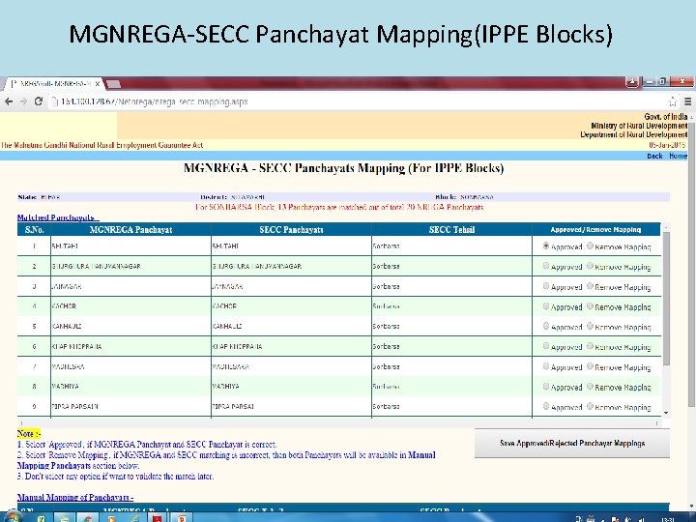This screenshot has width=696, height=522.
Task: Pick Remove Mapping for row 5 KANHAULI
Action: (x=590, y=327)
